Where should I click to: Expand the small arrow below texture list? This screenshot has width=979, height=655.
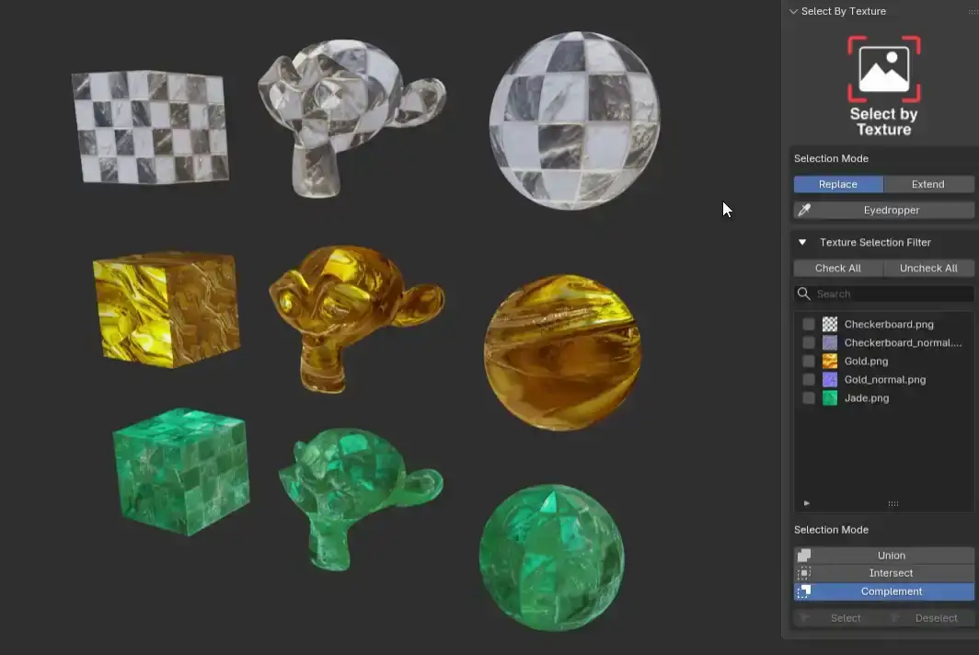807,503
